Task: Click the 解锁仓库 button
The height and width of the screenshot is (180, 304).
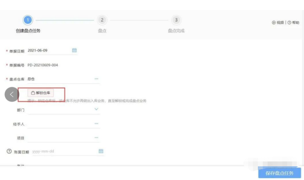Action: [x=40, y=93]
